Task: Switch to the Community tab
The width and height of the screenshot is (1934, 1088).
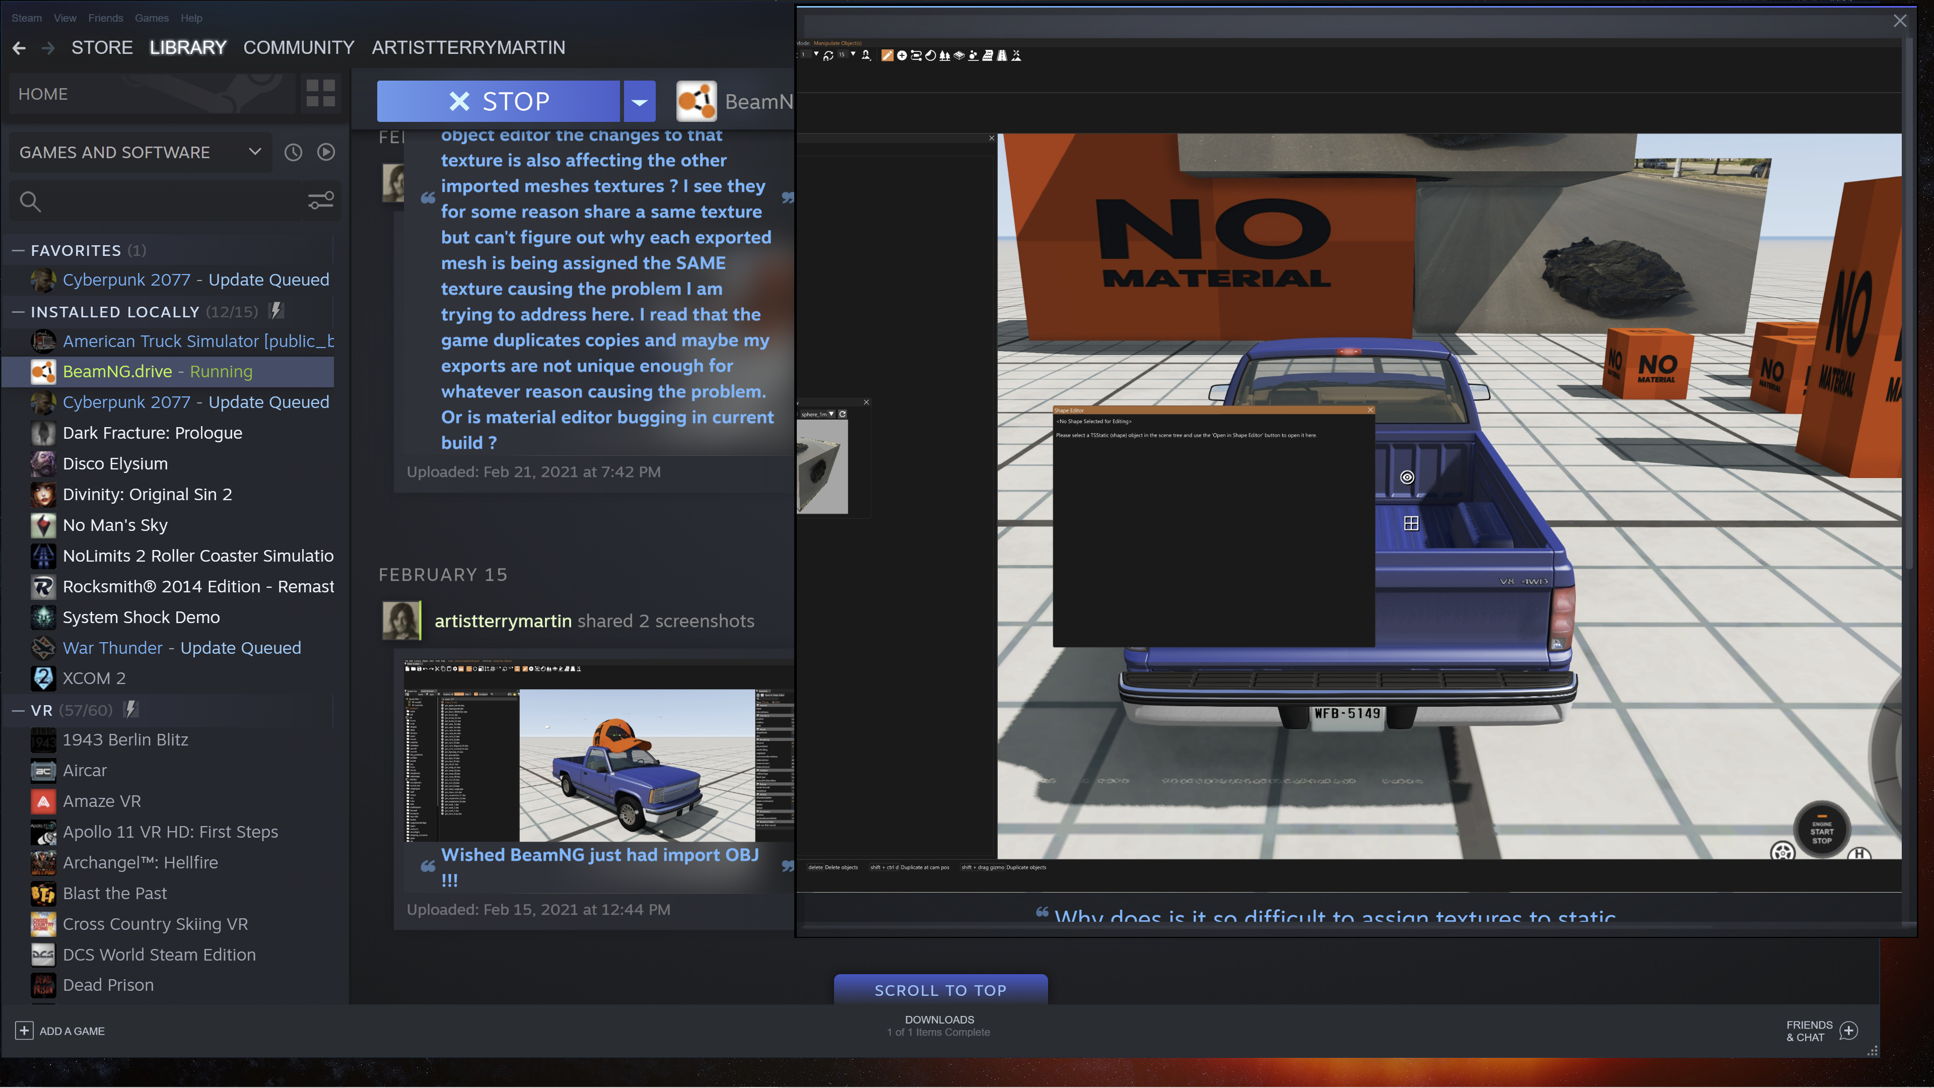Action: click(x=299, y=47)
